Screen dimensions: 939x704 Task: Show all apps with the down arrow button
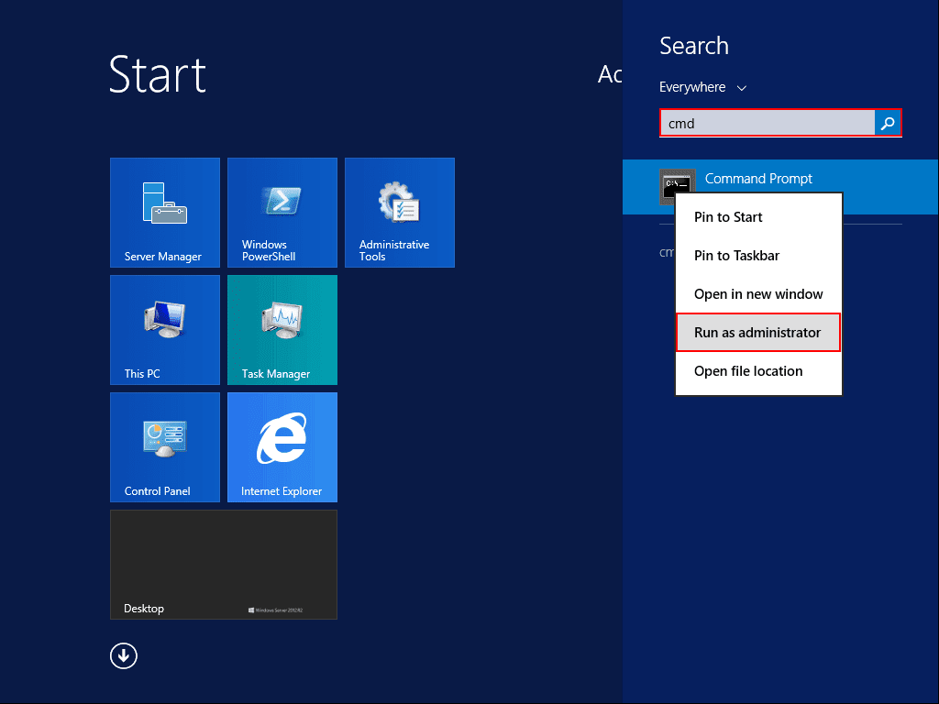point(124,655)
